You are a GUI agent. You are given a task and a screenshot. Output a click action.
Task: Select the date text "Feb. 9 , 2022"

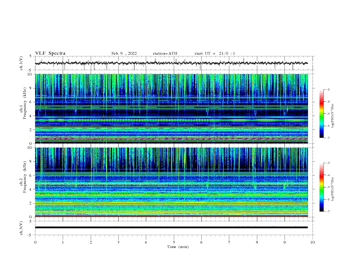124,53
